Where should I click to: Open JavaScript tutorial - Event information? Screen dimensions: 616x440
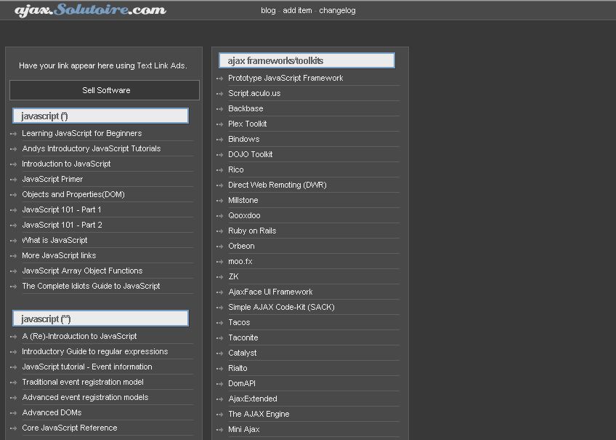[x=87, y=367]
